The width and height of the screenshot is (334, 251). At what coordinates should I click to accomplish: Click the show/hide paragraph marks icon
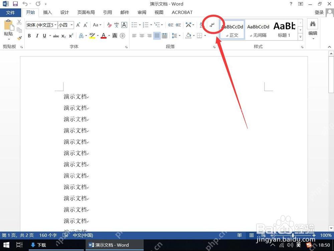pyautogui.click(x=212, y=25)
